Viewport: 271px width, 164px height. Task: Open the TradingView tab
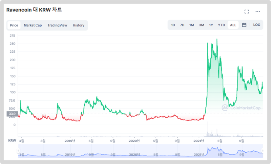57,25
